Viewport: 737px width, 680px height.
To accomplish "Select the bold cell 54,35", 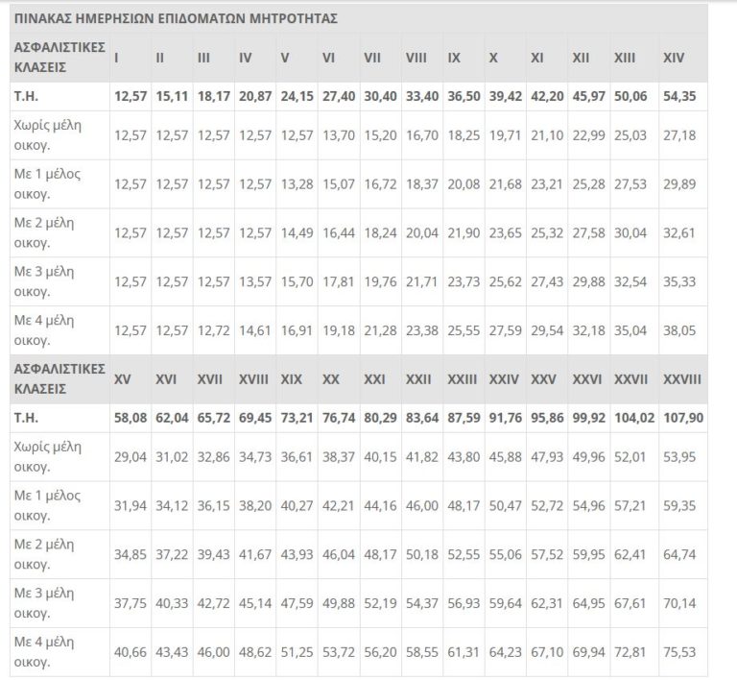I will pyautogui.click(x=681, y=97).
